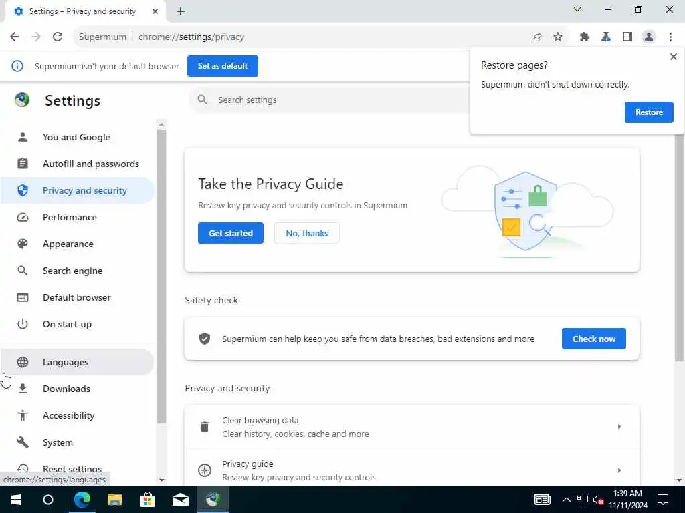
Task: Open Microsoft Store from the taskbar
Action: pyautogui.click(x=148, y=500)
